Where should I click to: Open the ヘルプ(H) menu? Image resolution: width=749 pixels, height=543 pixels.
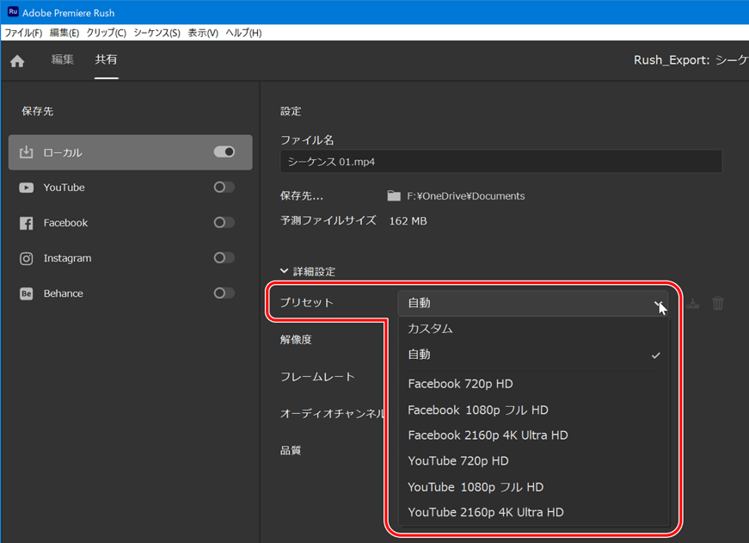coord(243,33)
